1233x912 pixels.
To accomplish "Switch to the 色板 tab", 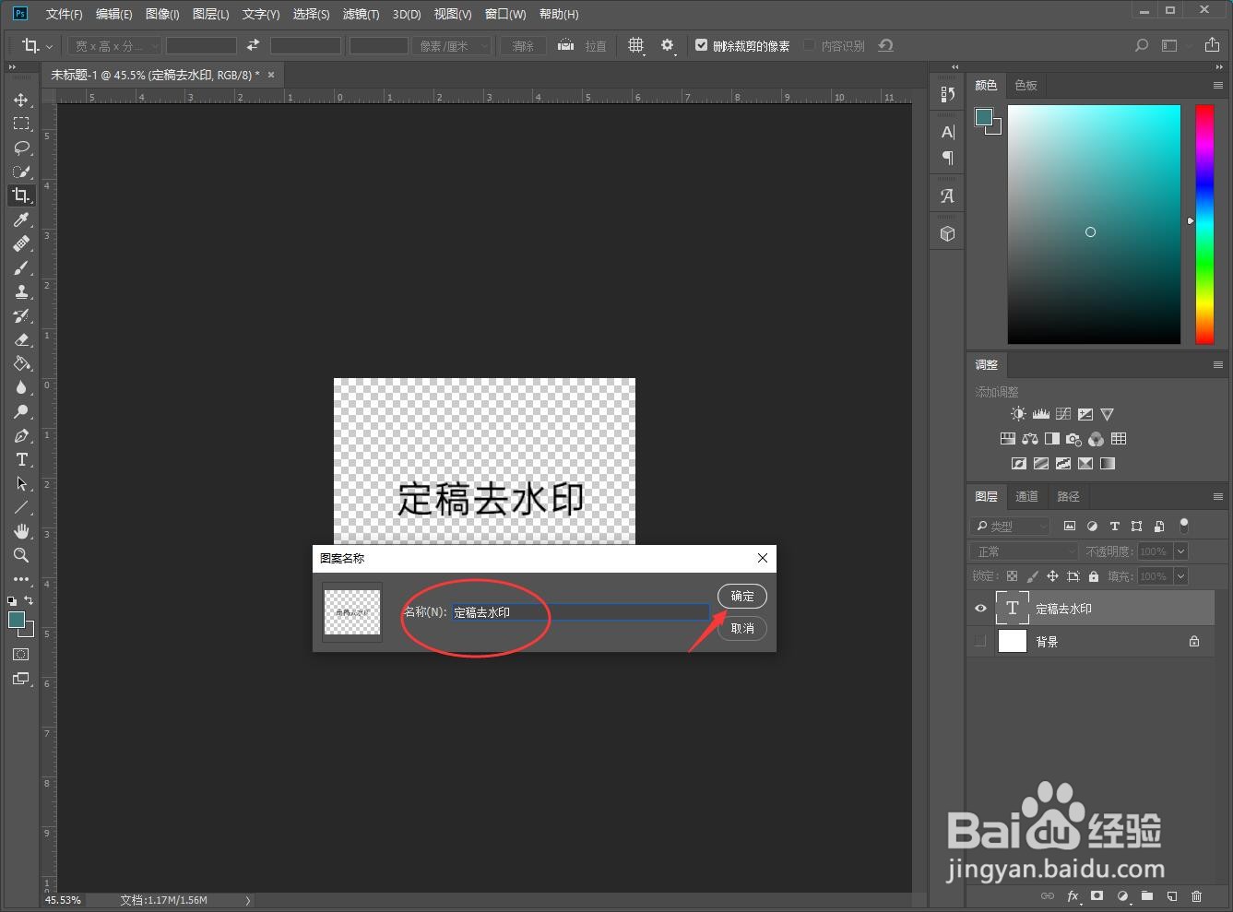I will (x=1026, y=85).
